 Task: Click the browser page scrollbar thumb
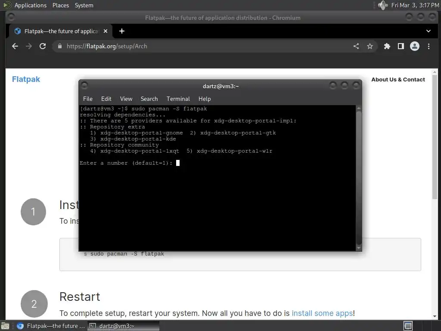(x=435, y=137)
